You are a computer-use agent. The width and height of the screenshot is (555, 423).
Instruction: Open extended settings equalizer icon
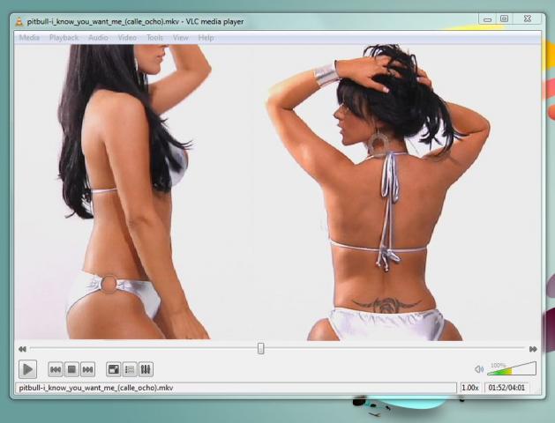pos(146,369)
